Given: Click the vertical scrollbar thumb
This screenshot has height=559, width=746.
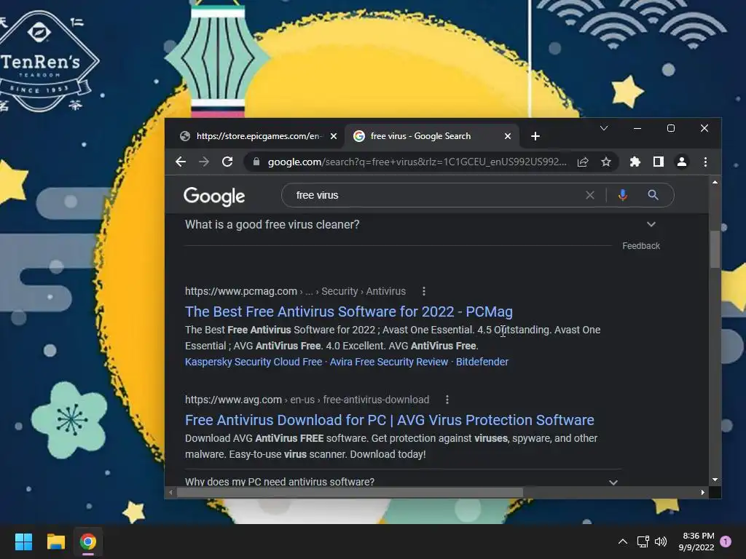Looking at the screenshot, I should click(x=715, y=249).
